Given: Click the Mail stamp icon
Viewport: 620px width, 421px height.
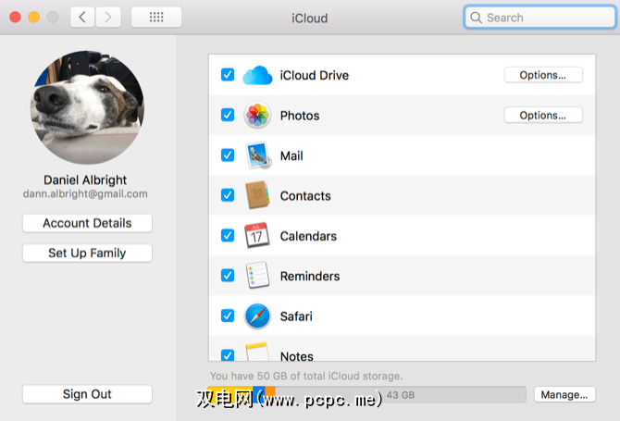Looking at the screenshot, I should coord(258,155).
